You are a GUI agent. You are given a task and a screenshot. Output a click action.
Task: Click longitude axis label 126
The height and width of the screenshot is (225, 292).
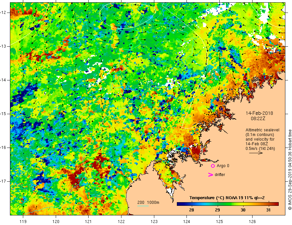click(x=252, y=221)
